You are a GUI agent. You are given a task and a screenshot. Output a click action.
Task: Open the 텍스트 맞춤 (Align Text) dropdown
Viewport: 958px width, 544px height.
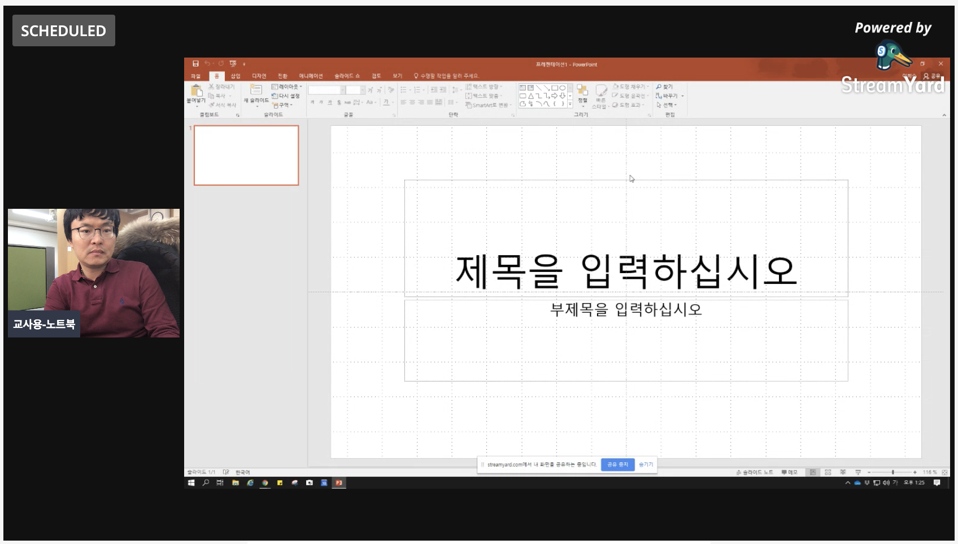[484, 96]
